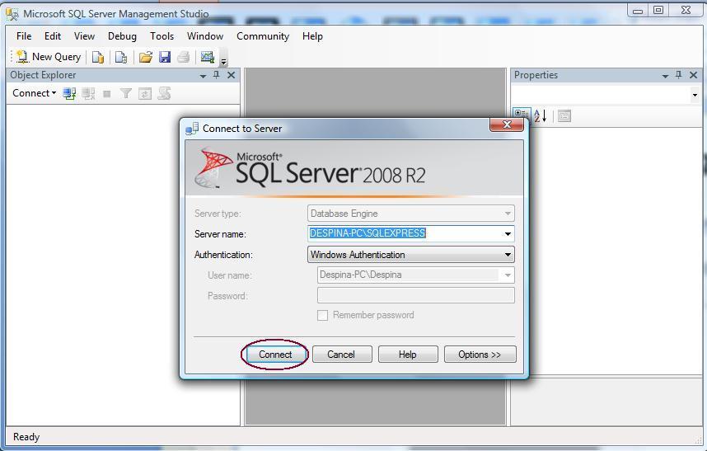
Task: Open the Authentication dropdown
Action: click(410, 255)
